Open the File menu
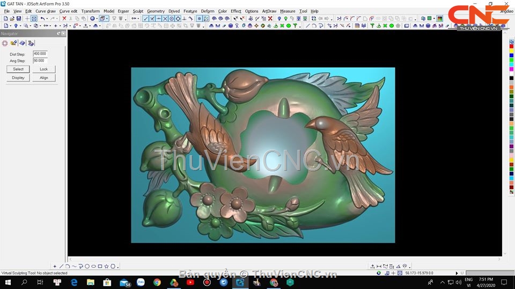 6,11
